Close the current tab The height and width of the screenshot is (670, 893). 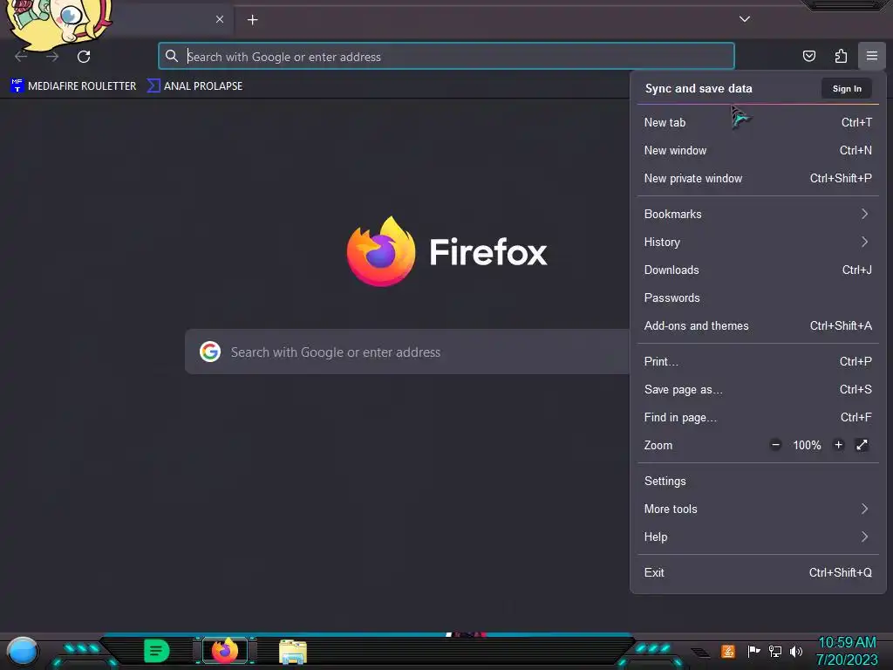[x=219, y=19]
